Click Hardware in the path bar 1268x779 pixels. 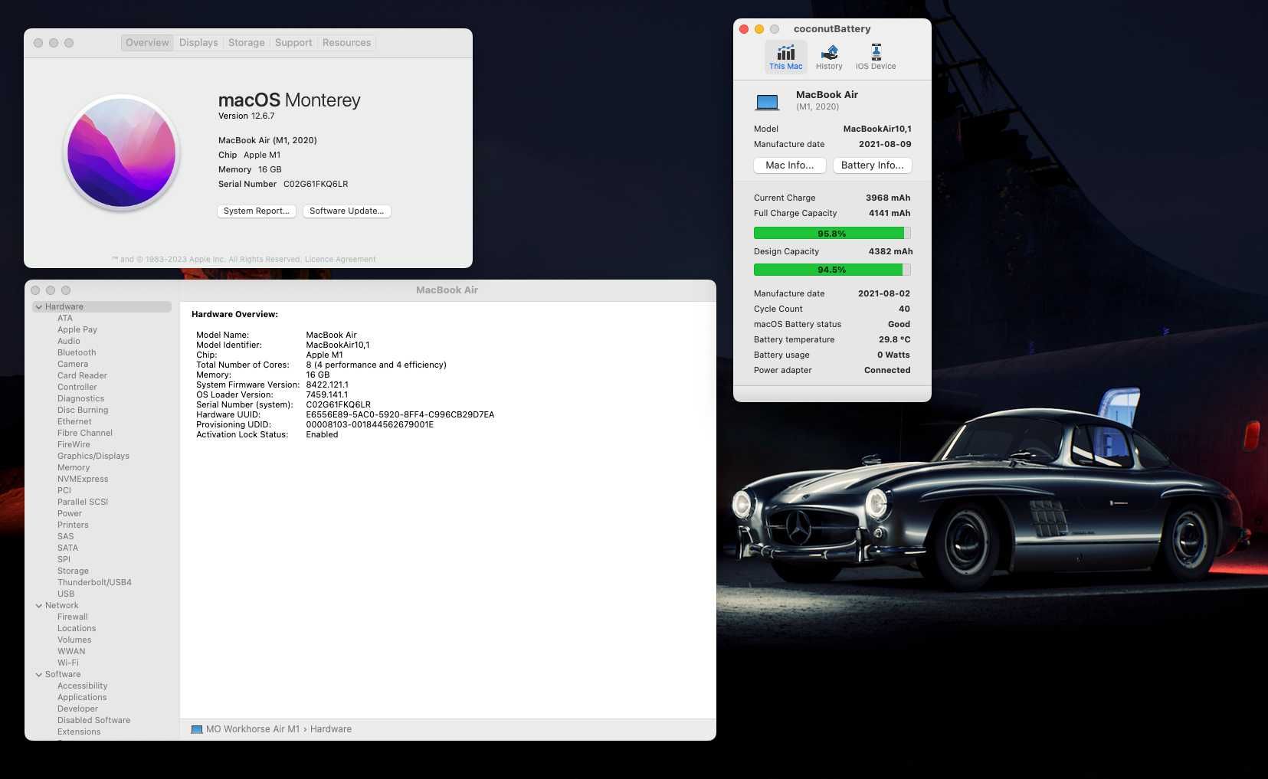tap(331, 729)
